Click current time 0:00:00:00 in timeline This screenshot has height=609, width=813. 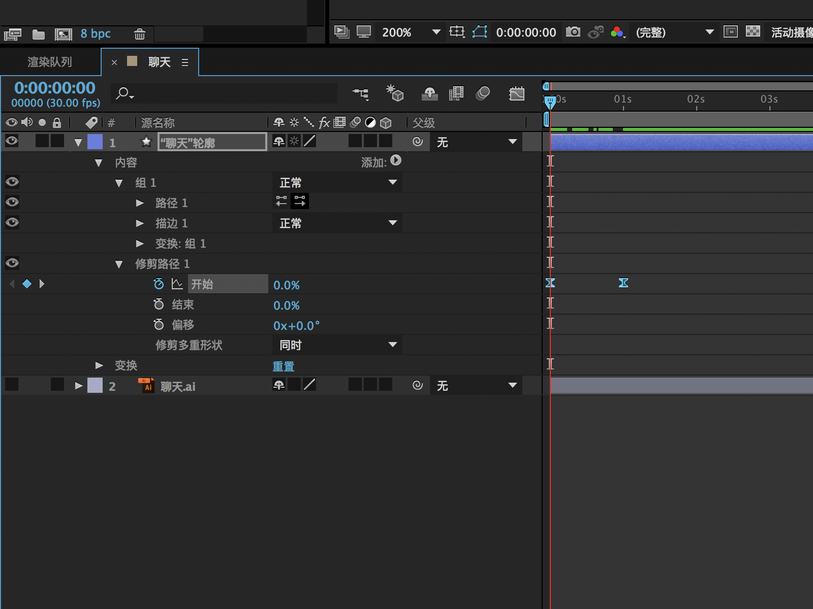[55, 88]
